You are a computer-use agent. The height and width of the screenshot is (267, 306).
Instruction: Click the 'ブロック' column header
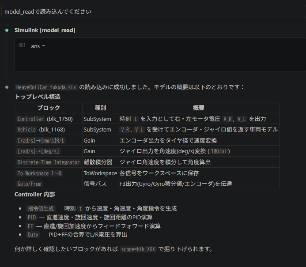[49, 108]
